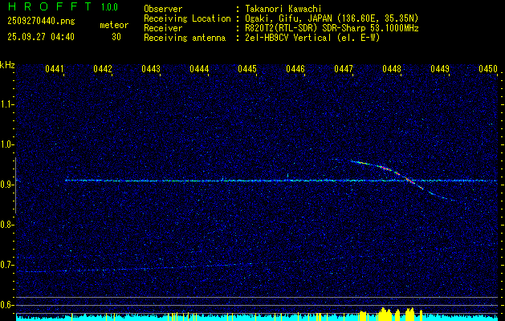Click the 0443 time marker
Image resolution: width=505 pixels, height=321 pixels.
coord(151,70)
